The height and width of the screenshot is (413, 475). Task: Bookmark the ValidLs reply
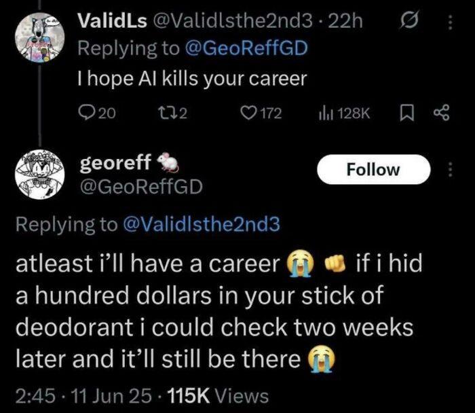coord(406,113)
